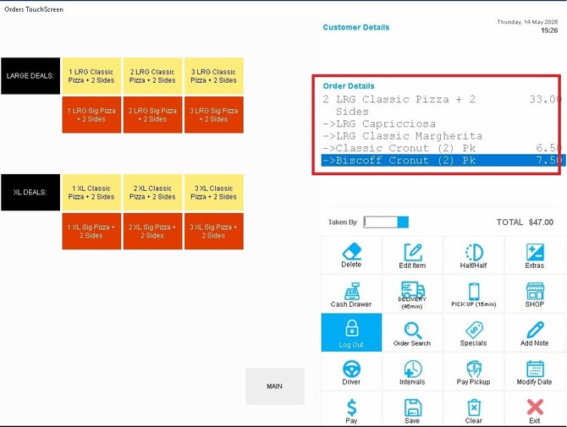Click the Customer Details heading

tap(356, 27)
